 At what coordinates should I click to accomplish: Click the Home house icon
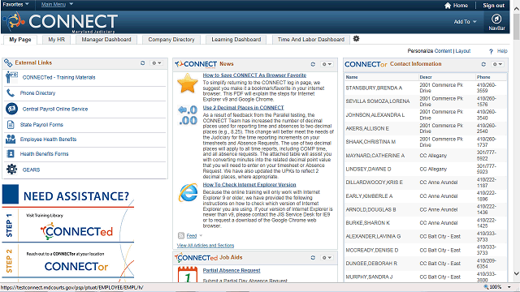tap(448, 6)
